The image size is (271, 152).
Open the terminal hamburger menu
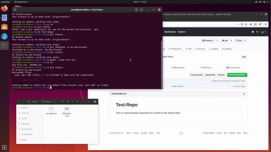pyautogui.click(x=141, y=10)
